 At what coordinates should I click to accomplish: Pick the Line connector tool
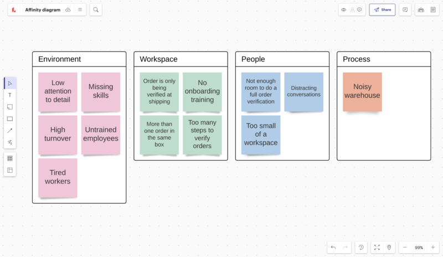tap(10, 131)
